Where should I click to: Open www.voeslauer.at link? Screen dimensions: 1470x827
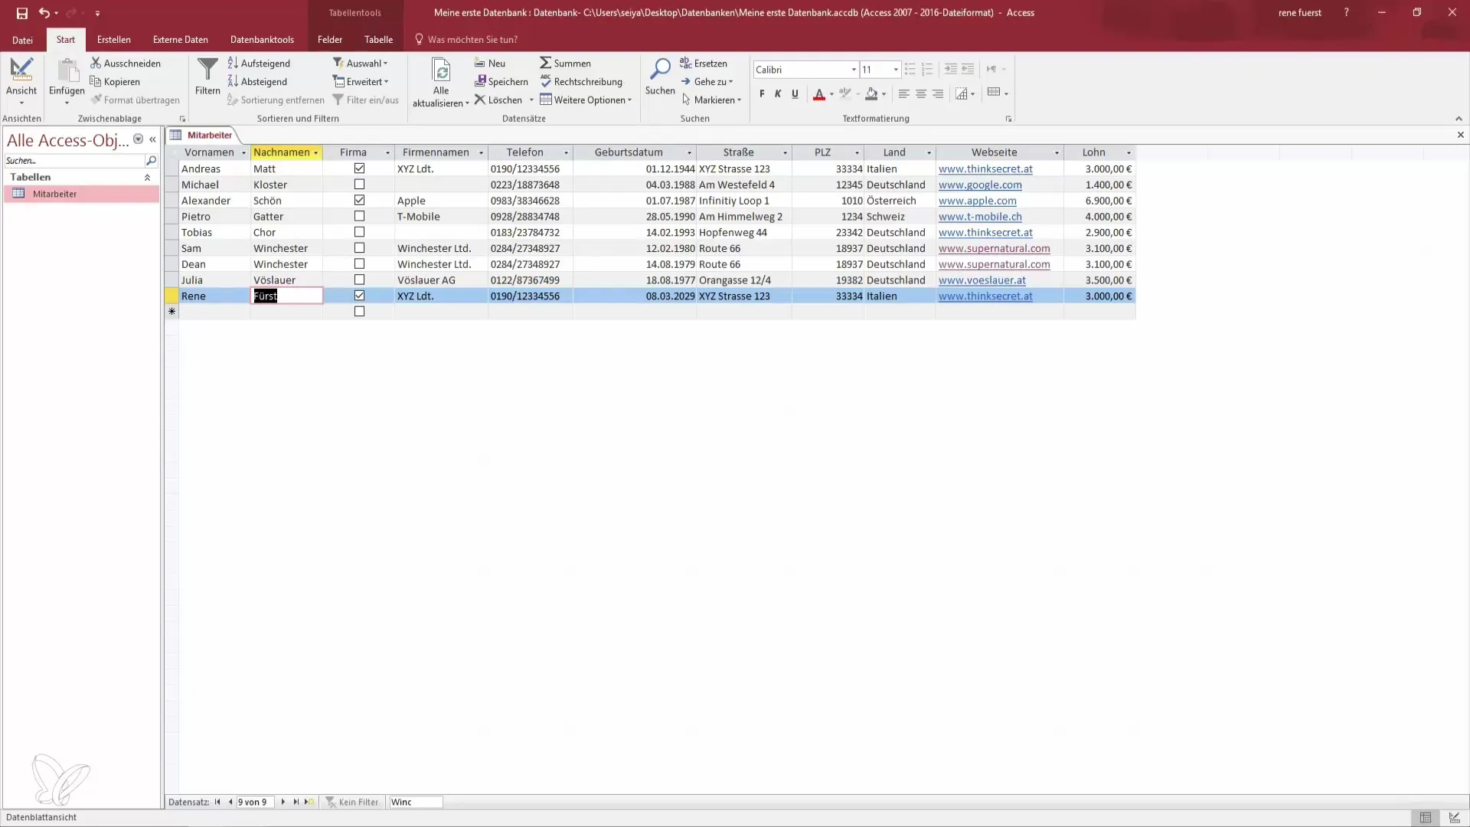coord(982,280)
